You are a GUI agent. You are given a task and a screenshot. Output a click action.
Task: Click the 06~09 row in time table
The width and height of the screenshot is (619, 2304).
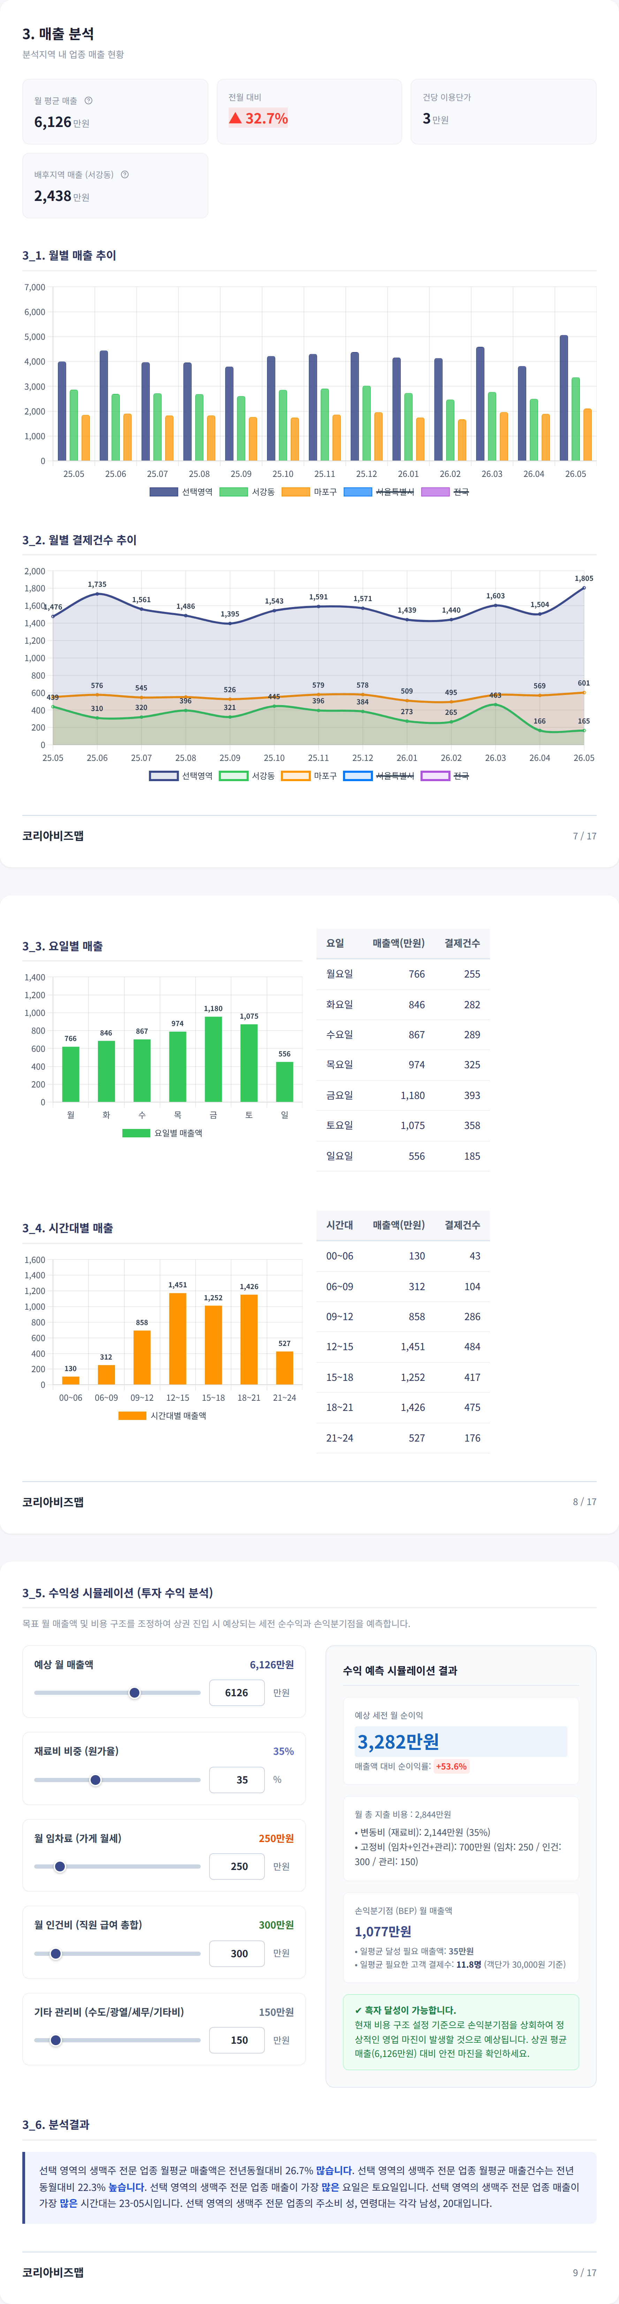403,1286
